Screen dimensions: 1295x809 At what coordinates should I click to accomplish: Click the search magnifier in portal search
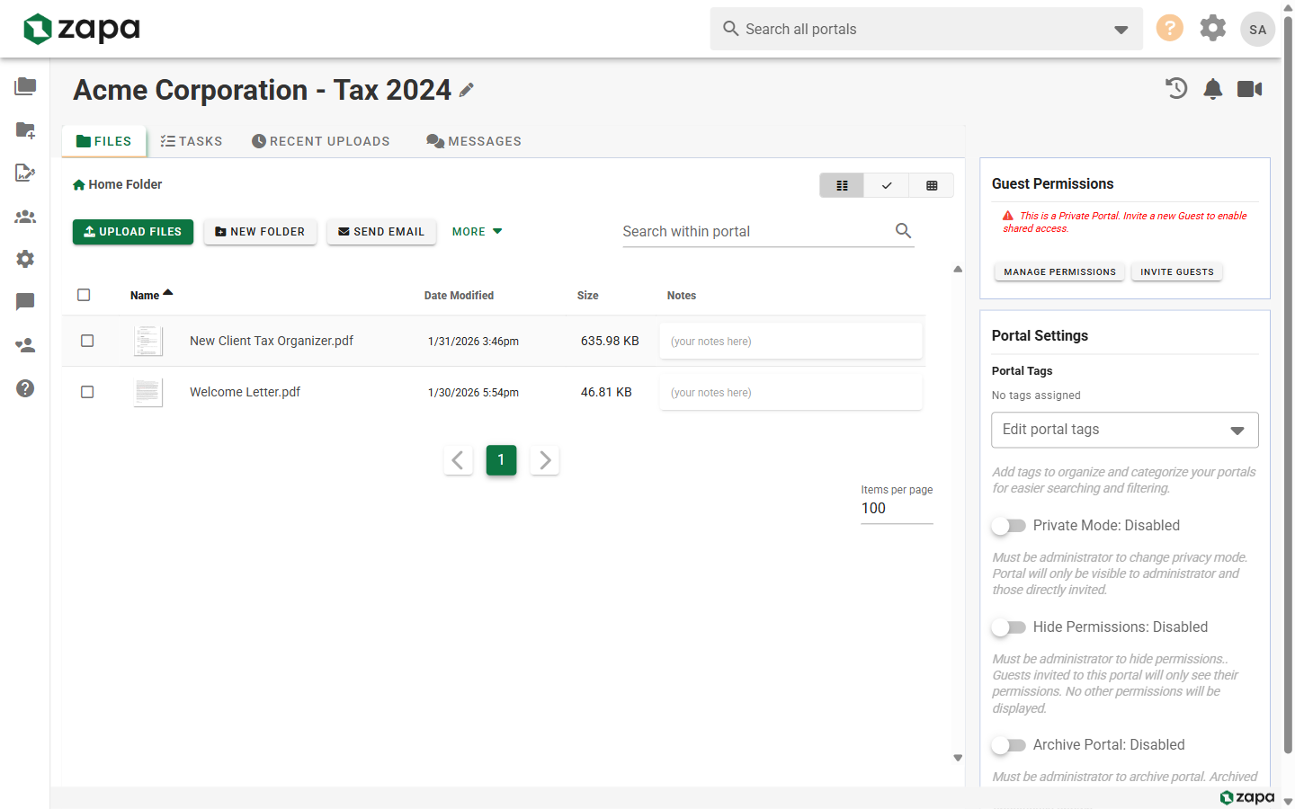[x=903, y=231]
